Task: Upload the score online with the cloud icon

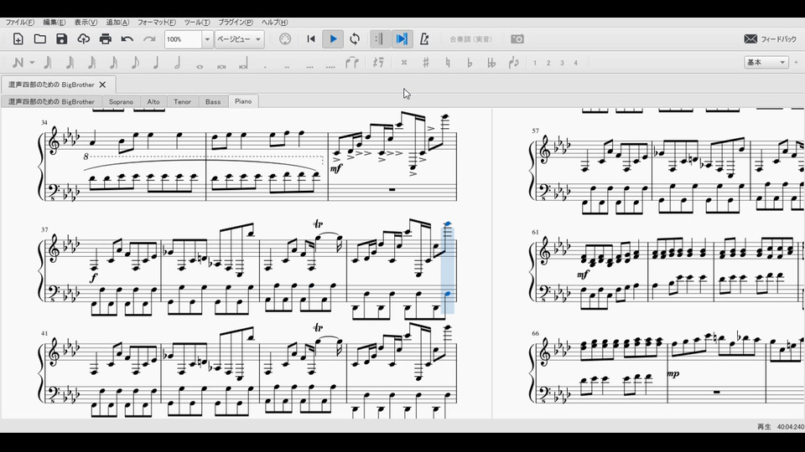Action: tap(83, 39)
